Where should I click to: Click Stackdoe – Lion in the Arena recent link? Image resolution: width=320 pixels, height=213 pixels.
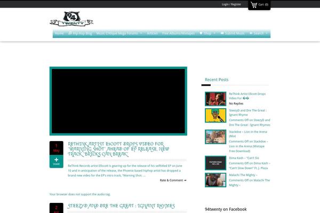[248, 134]
